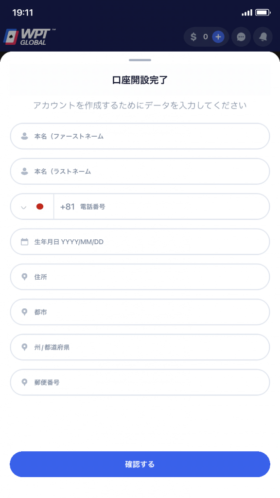This screenshot has width=280, height=498.
Task: Tap the zero balance display pill
Action: (206, 37)
